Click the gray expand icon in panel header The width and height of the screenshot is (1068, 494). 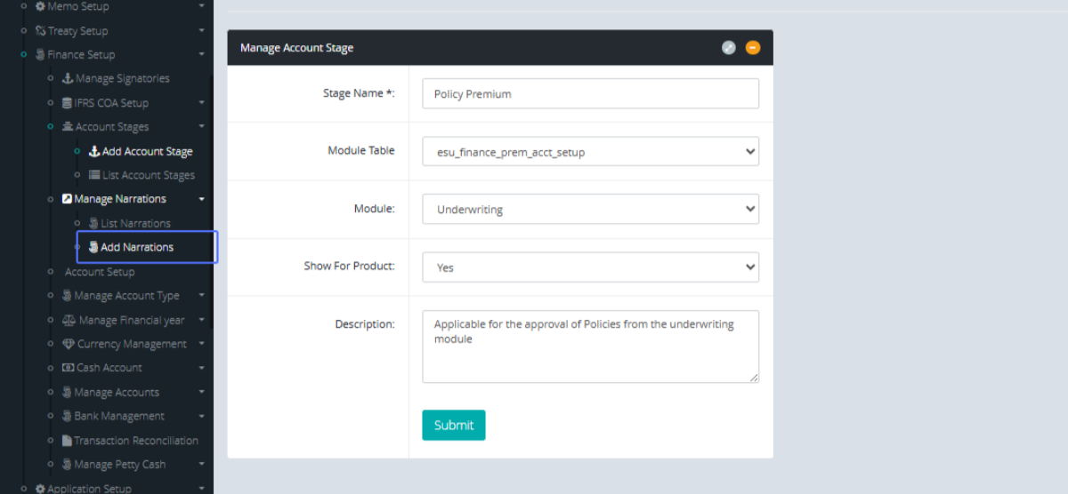[x=728, y=48]
